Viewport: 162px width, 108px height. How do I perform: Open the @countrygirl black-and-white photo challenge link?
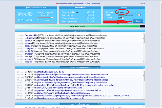72,80
